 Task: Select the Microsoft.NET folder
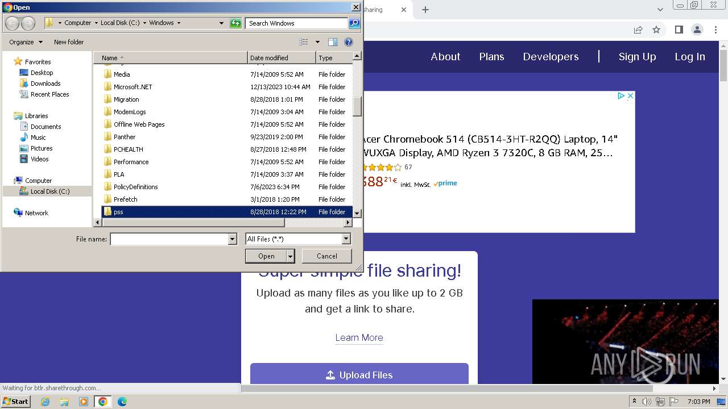pos(226,87)
